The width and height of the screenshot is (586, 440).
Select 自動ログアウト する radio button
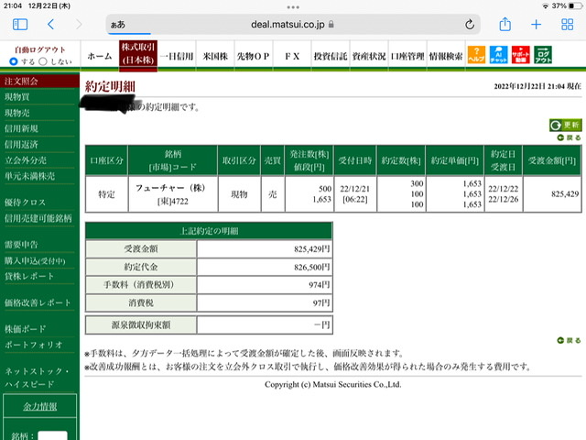(x=14, y=61)
